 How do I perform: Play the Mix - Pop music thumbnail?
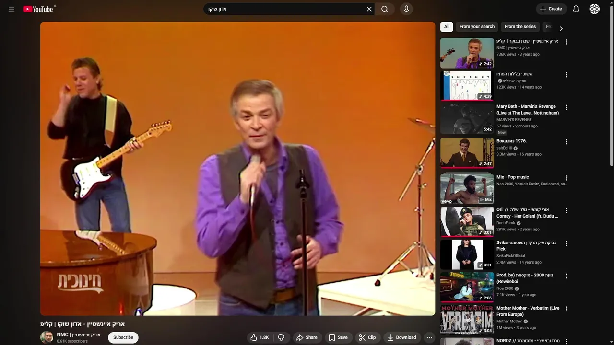467,189
